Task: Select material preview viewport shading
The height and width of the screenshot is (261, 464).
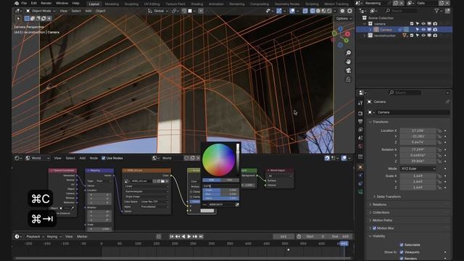Action: coord(324,11)
